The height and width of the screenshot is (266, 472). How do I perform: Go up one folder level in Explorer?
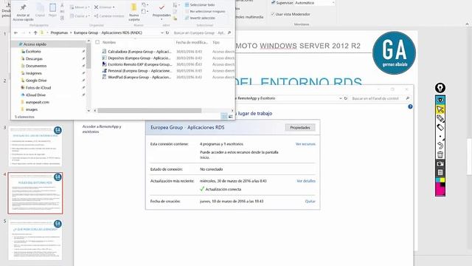pos(35,33)
